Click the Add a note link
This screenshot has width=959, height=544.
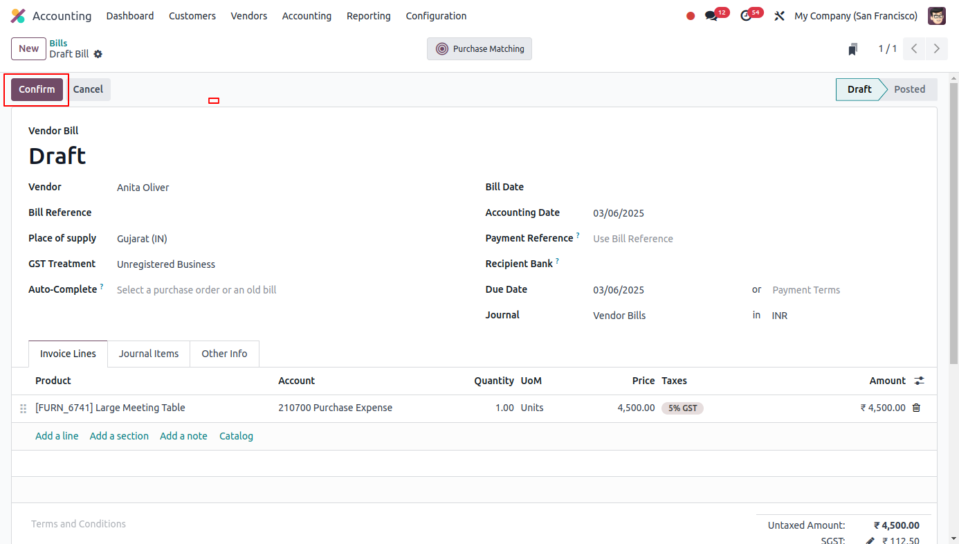click(183, 435)
